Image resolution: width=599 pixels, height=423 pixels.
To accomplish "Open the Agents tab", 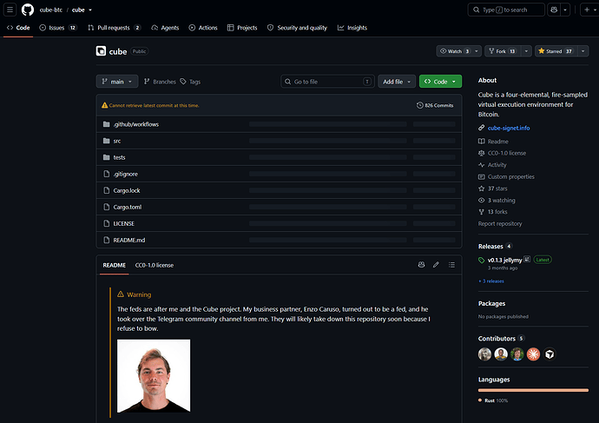I will pyautogui.click(x=165, y=28).
